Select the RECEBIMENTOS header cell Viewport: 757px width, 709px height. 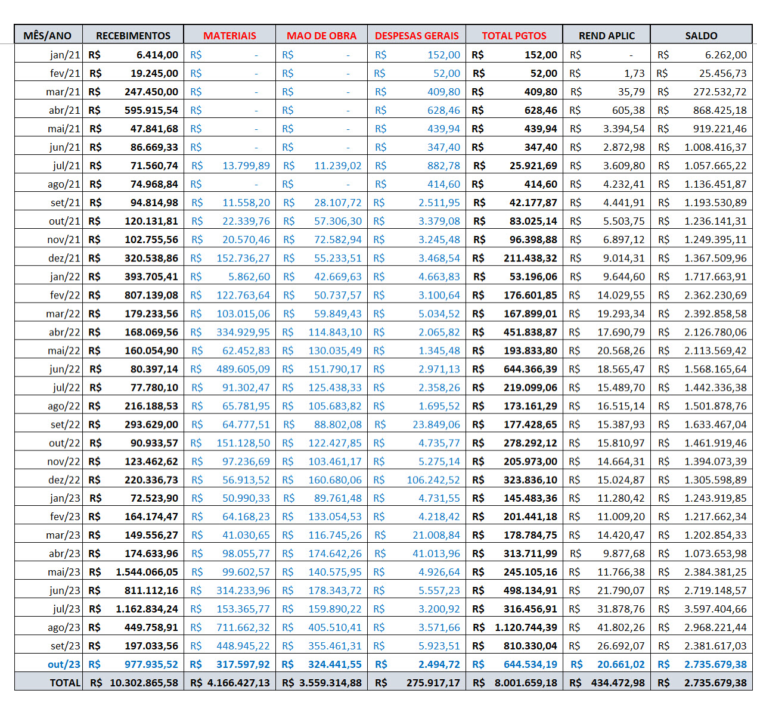(x=133, y=36)
